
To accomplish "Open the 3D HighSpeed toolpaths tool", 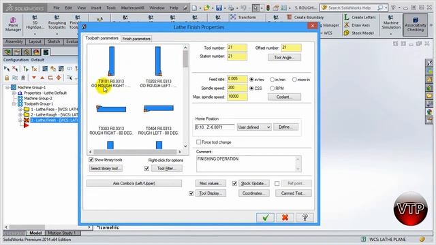I will (35, 22).
